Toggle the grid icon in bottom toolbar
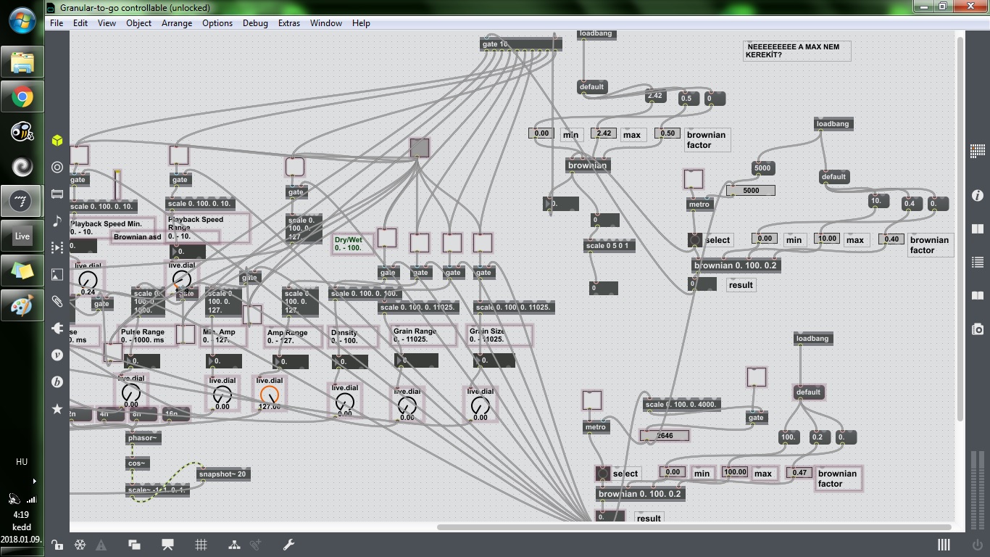Screen dimensions: 990x557 pos(201,545)
